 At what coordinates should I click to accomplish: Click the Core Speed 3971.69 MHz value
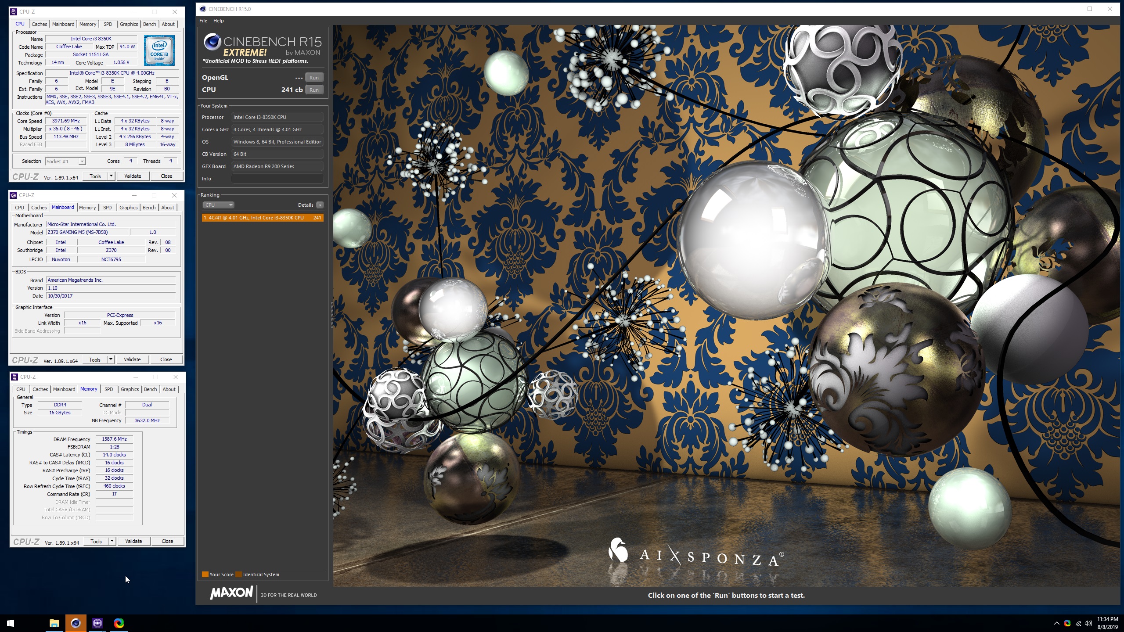point(66,121)
